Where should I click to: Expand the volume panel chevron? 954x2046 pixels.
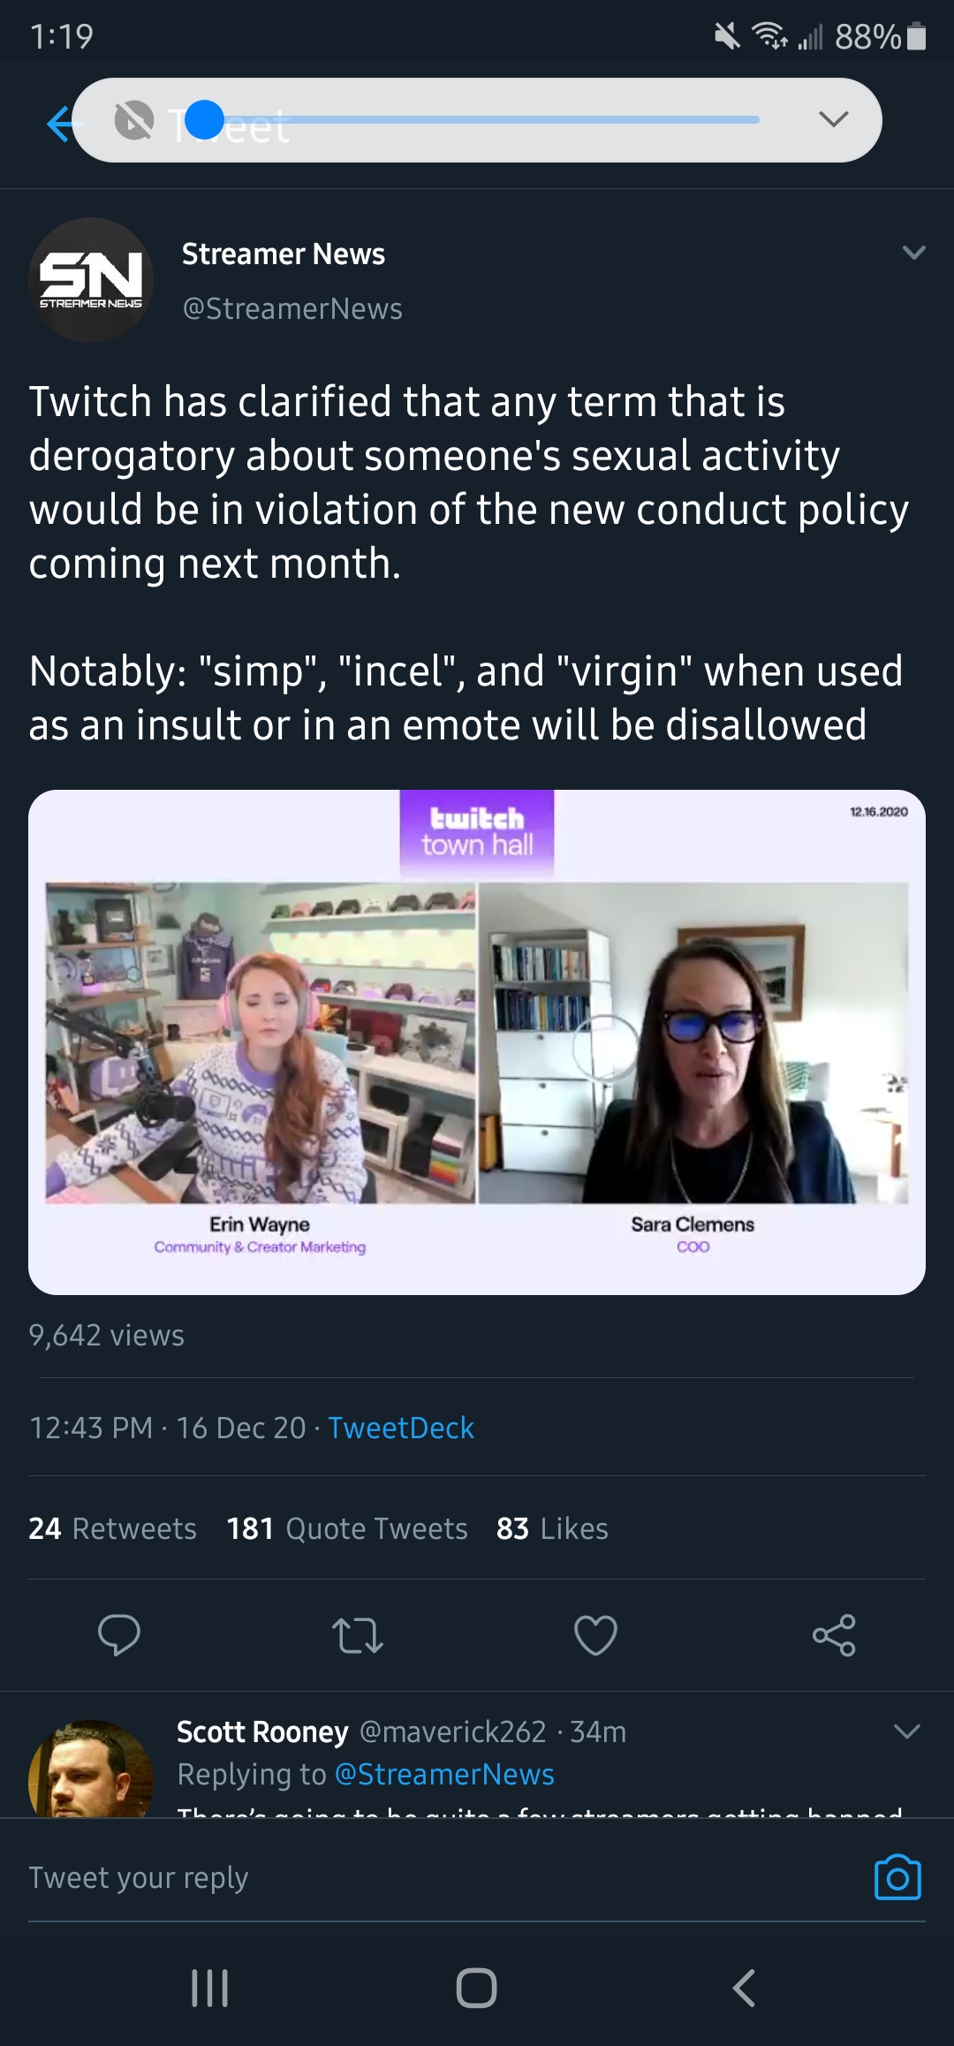[833, 119]
